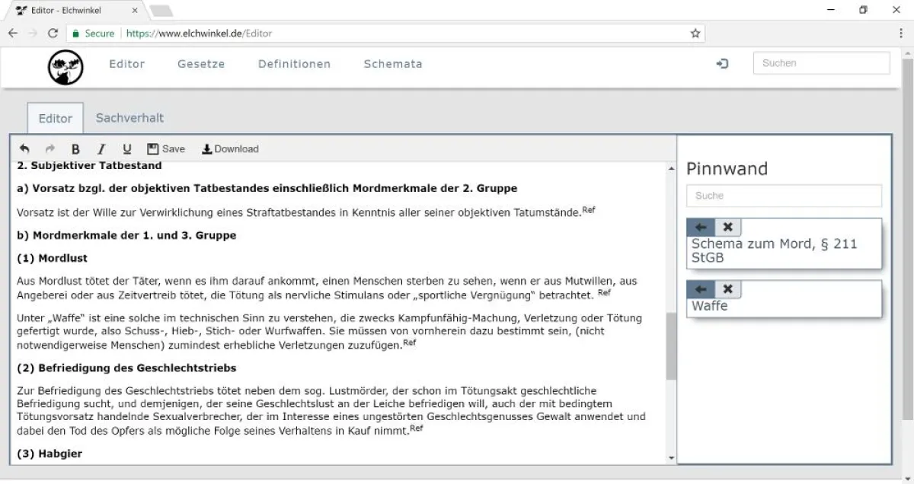Click the Elchwinkel moose logo

point(65,66)
